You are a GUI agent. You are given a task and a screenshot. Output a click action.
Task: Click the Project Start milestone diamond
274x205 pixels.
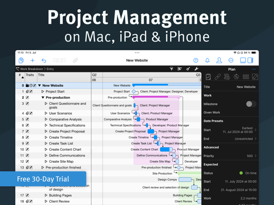coord(134,91)
